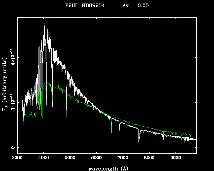This screenshot has height=171, width=214.
Task: Click the Av= 0.05 extinction value
Action: 135,6
